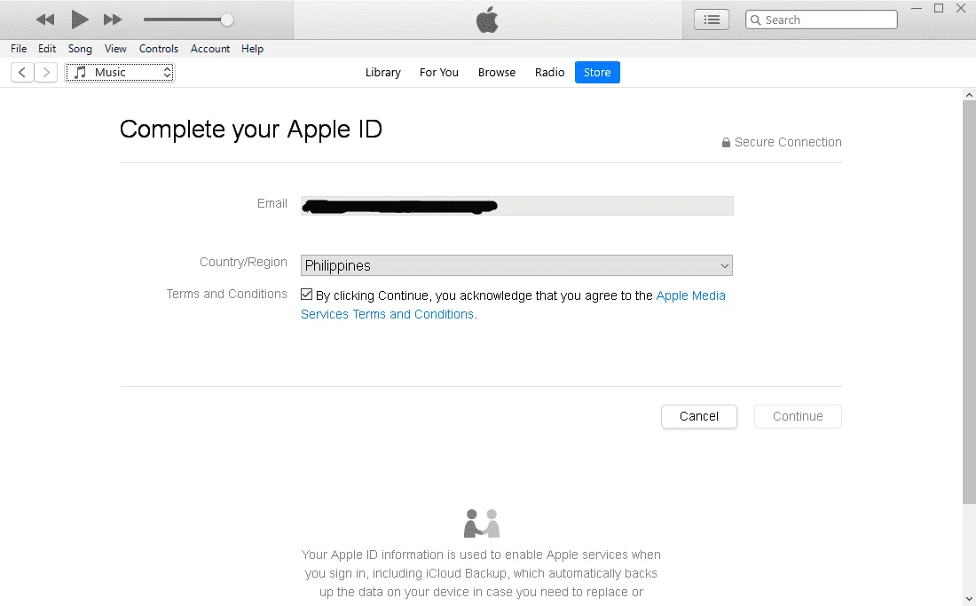Screen dimensions: 976x606
Task: Select the Store tab
Action: pyautogui.click(x=597, y=72)
